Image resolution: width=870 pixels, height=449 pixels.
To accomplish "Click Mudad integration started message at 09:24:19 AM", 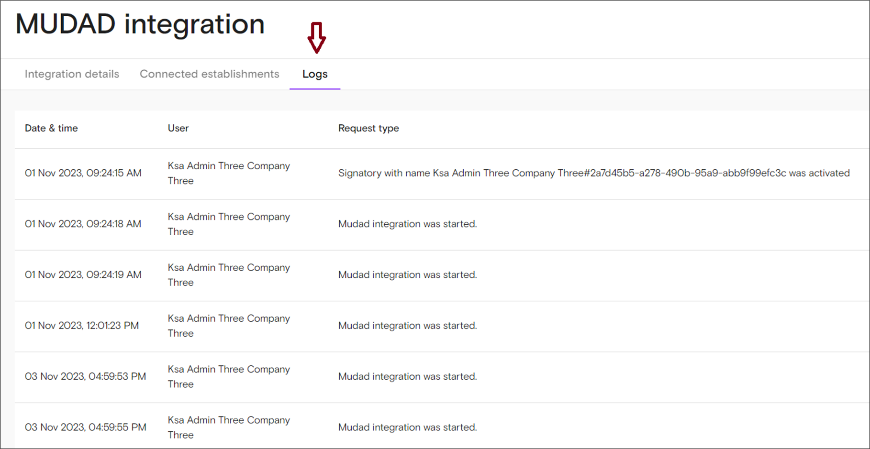I will [x=408, y=274].
